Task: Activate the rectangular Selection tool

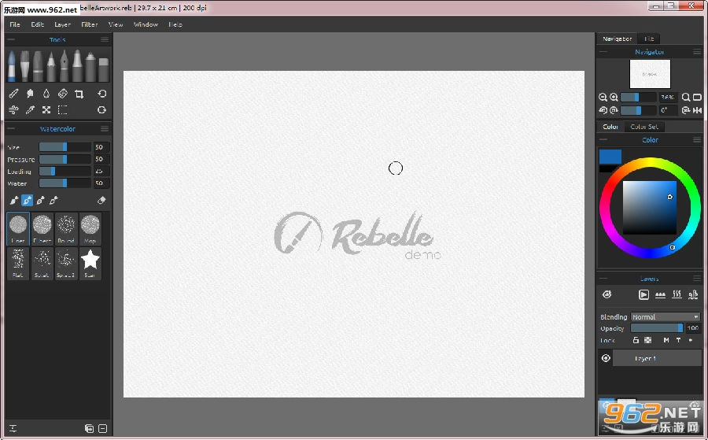Action: pos(62,109)
